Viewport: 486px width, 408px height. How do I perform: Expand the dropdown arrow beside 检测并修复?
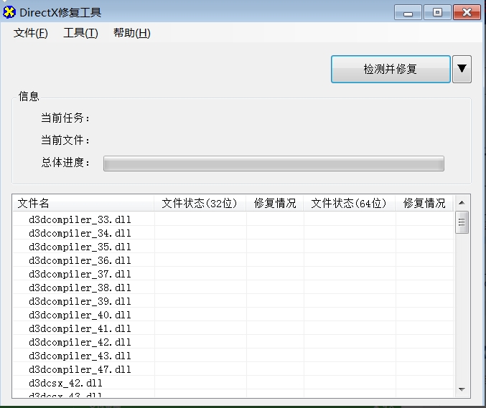point(462,69)
